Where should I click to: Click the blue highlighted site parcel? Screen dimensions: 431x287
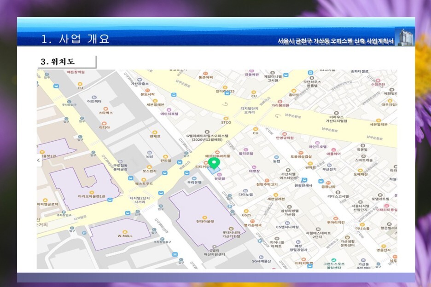click(x=214, y=170)
